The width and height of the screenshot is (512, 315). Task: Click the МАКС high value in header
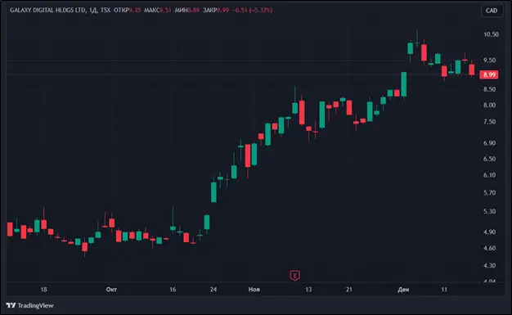pyautogui.click(x=165, y=10)
